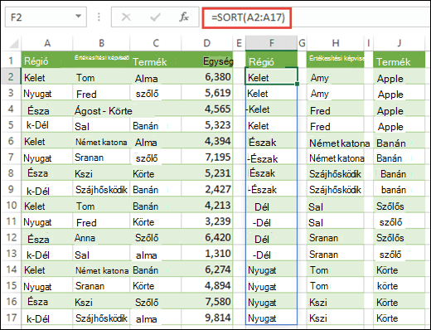Select column C header
This screenshot has height=330, width=431.
tap(156, 43)
